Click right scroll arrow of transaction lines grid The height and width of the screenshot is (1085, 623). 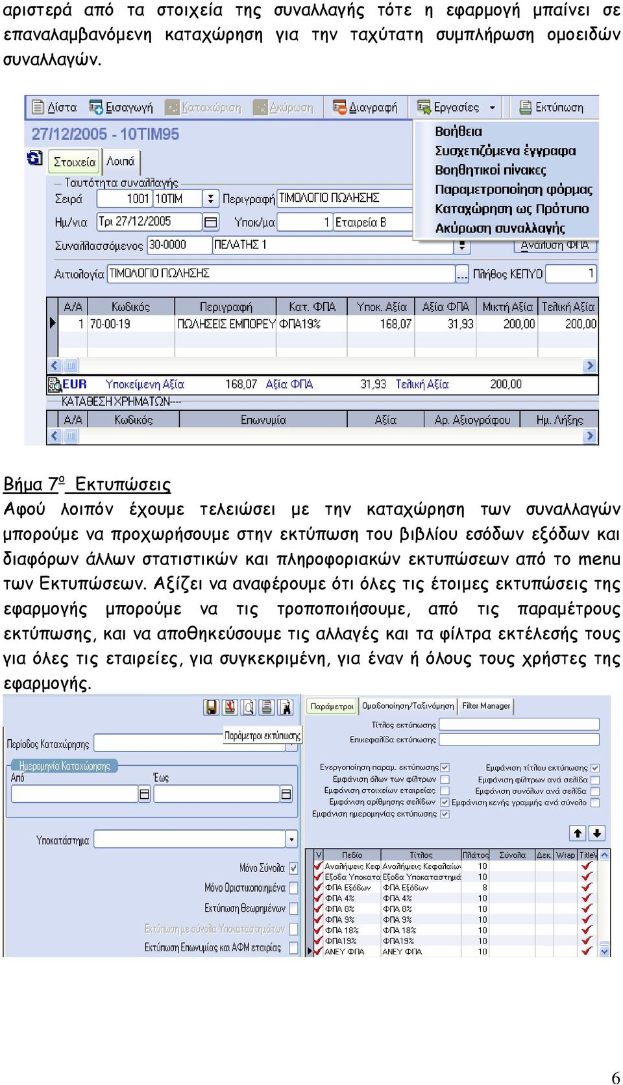[589, 365]
